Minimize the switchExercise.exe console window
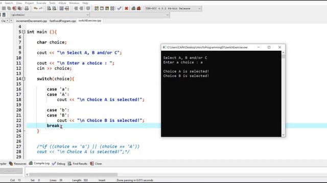The image size is (327, 183). point(259,47)
